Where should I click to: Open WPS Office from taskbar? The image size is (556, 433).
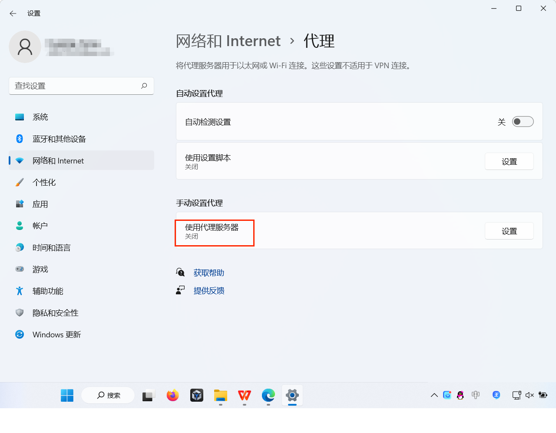[x=245, y=395]
